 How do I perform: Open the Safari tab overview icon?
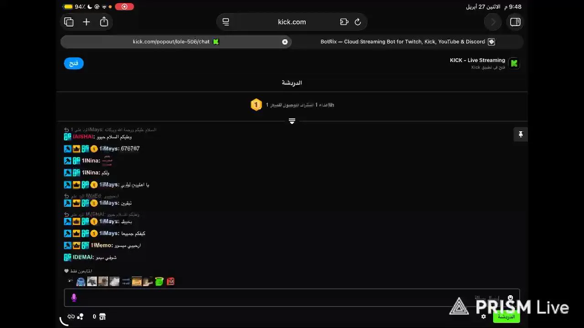[69, 22]
